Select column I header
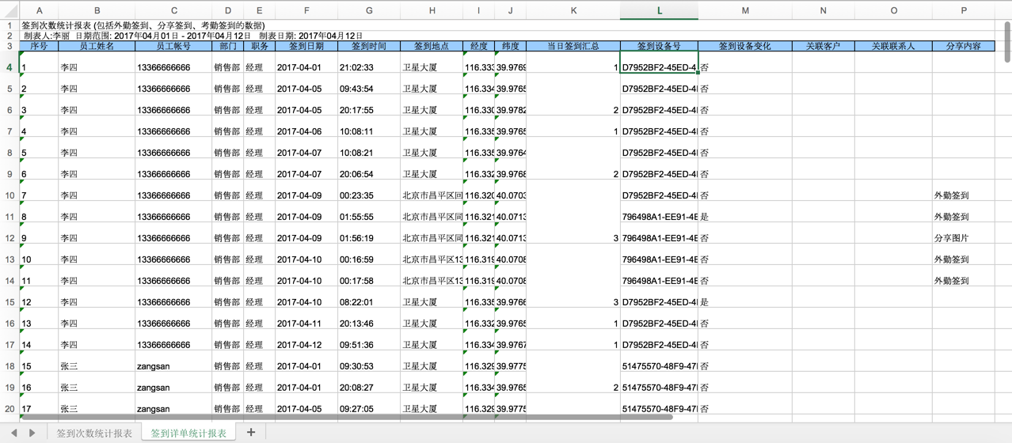This screenshot has width=1012, height=443. (478, 10)
